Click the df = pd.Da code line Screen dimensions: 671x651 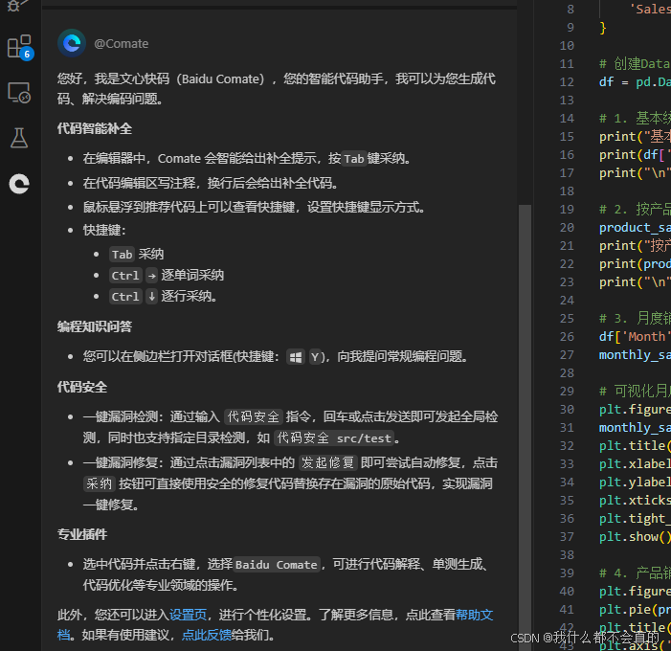(635, 81)
